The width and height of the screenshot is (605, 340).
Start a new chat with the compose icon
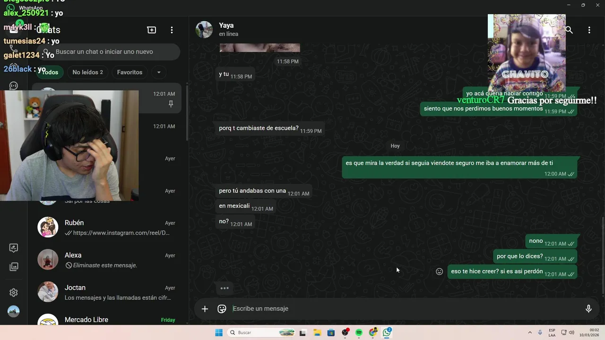pos(152,30)
